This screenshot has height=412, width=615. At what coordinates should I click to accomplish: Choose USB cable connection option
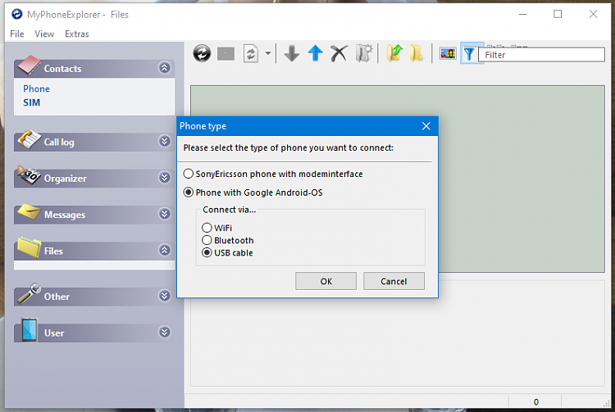click(207, 252)
